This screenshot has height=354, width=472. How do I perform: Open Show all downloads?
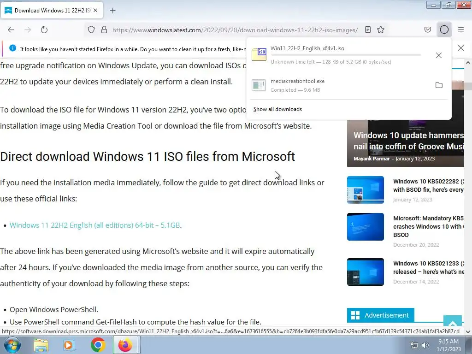[x=277, y=109]
